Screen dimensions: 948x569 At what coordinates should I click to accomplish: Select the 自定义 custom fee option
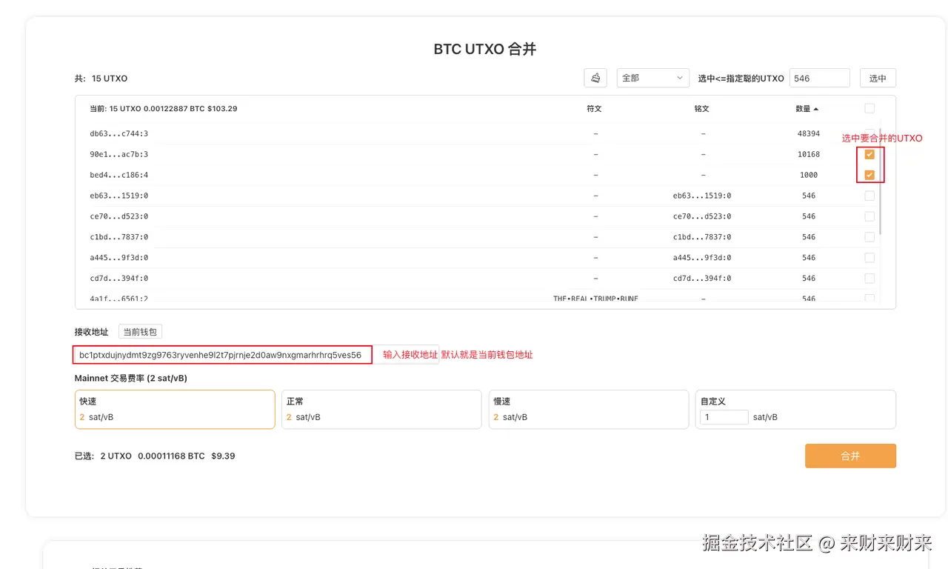[795, 401]
